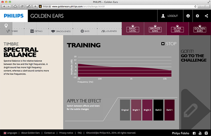The height and width of the screenshot is (136, 211).
Task: Click the Reader button in address bar
Action: coord(204,7)
